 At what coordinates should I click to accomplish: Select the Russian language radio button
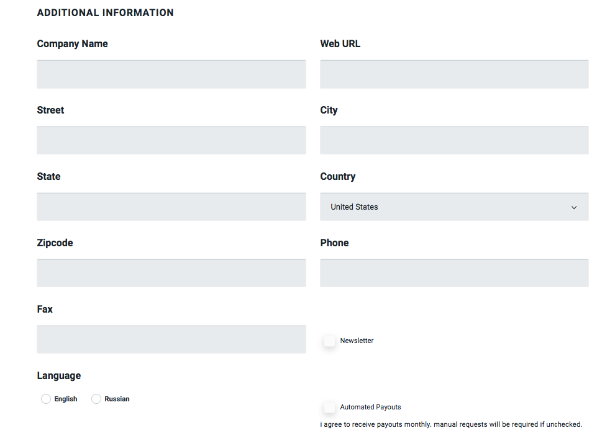point(96,399)
